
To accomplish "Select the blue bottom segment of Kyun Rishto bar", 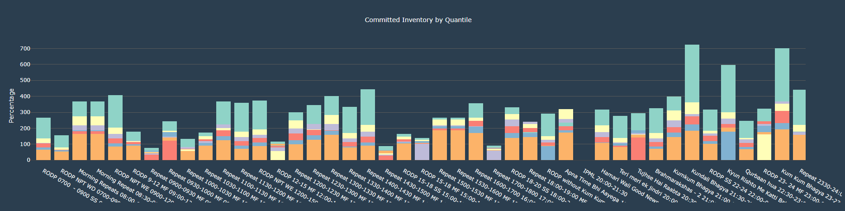I will pos(728,146).
